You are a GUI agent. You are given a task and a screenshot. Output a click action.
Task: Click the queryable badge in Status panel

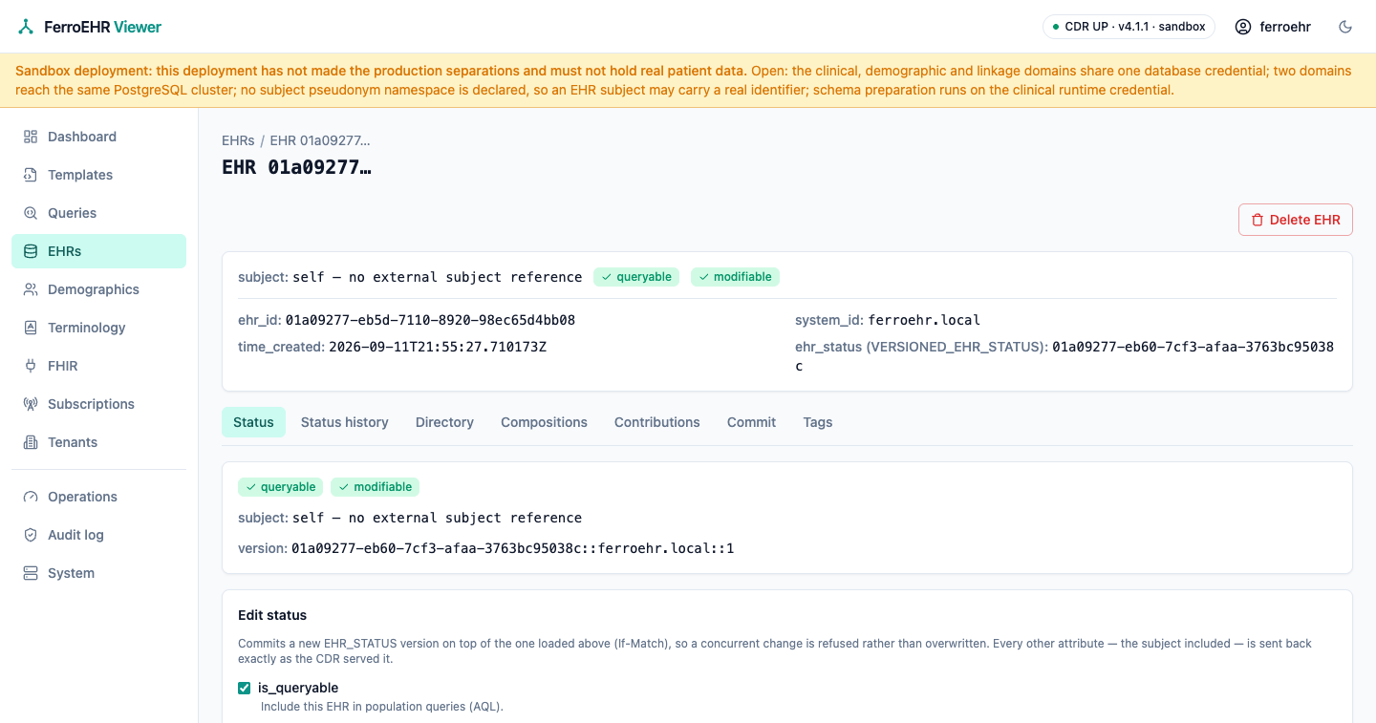tap(281, 487)
